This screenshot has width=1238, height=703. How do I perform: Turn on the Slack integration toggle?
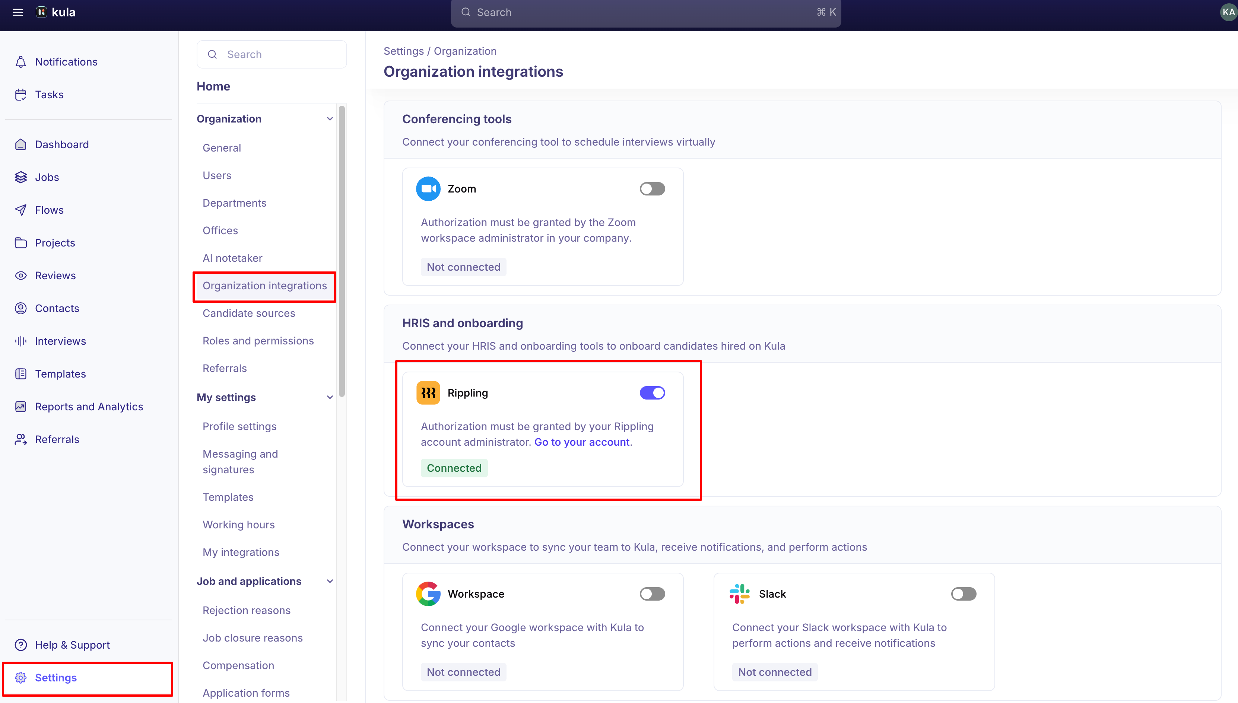(963, 594)
